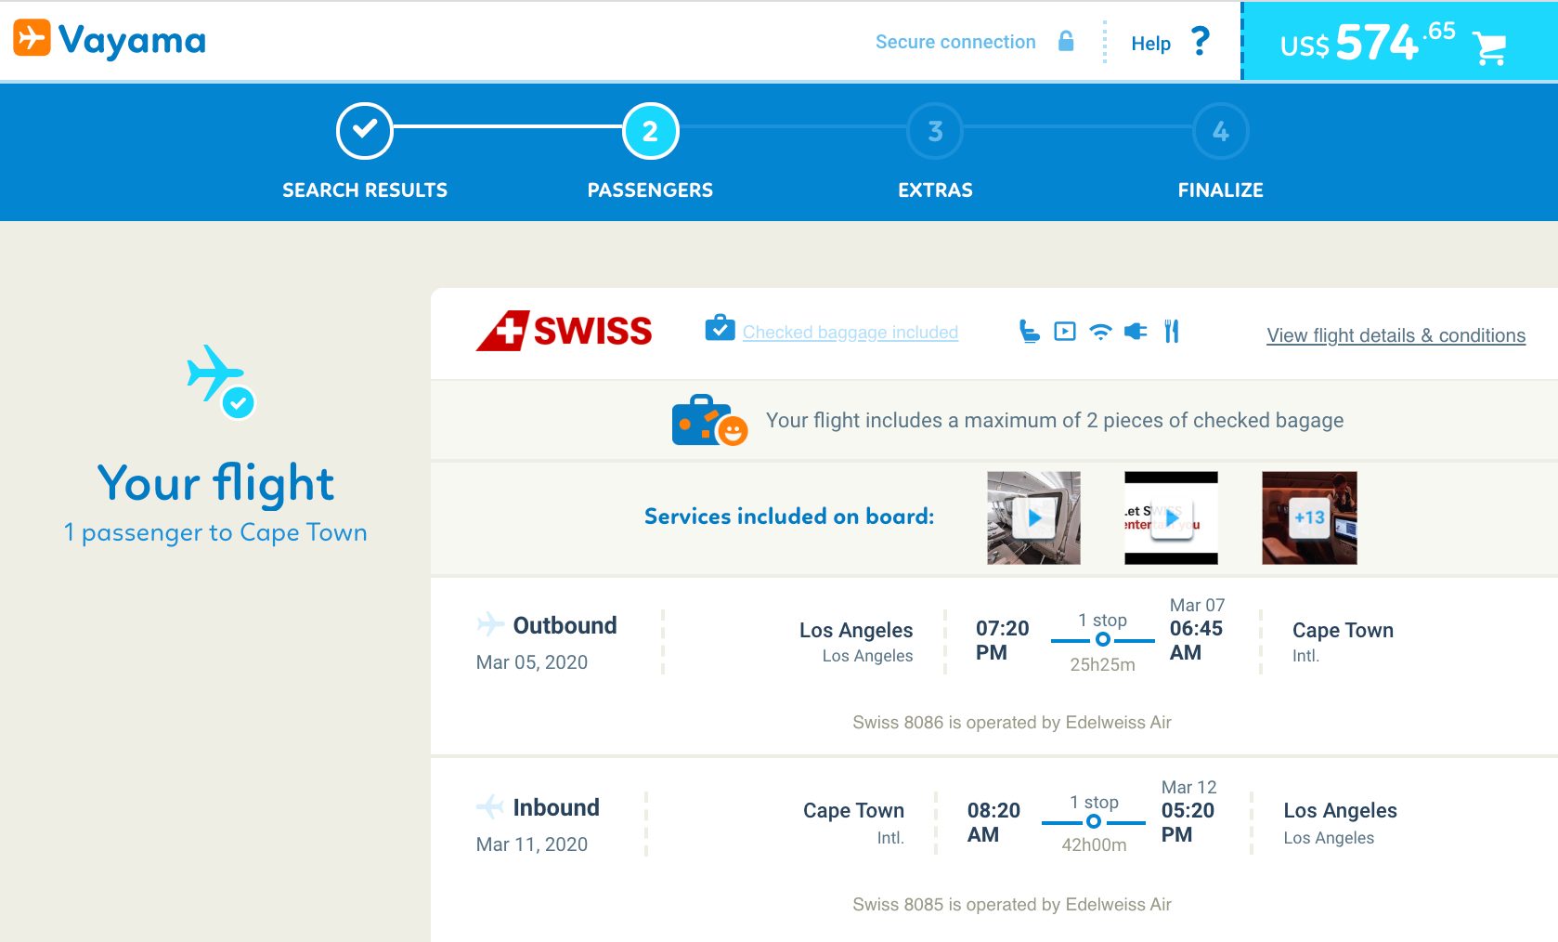Click outbound date Mar 05, 2020
Image resolution: width=1558 pixels, height=942 pixels.
[x=532, y=662]
